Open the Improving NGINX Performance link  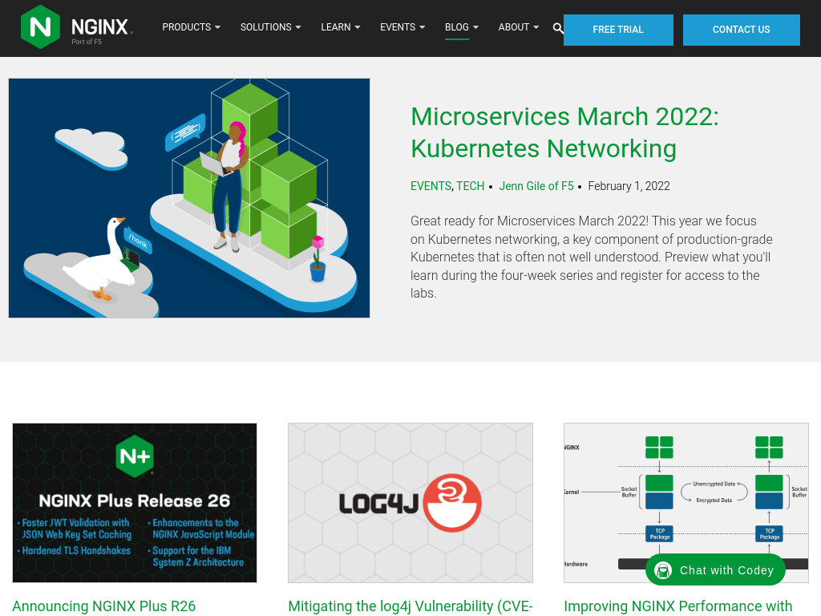[x=677, y=606]
